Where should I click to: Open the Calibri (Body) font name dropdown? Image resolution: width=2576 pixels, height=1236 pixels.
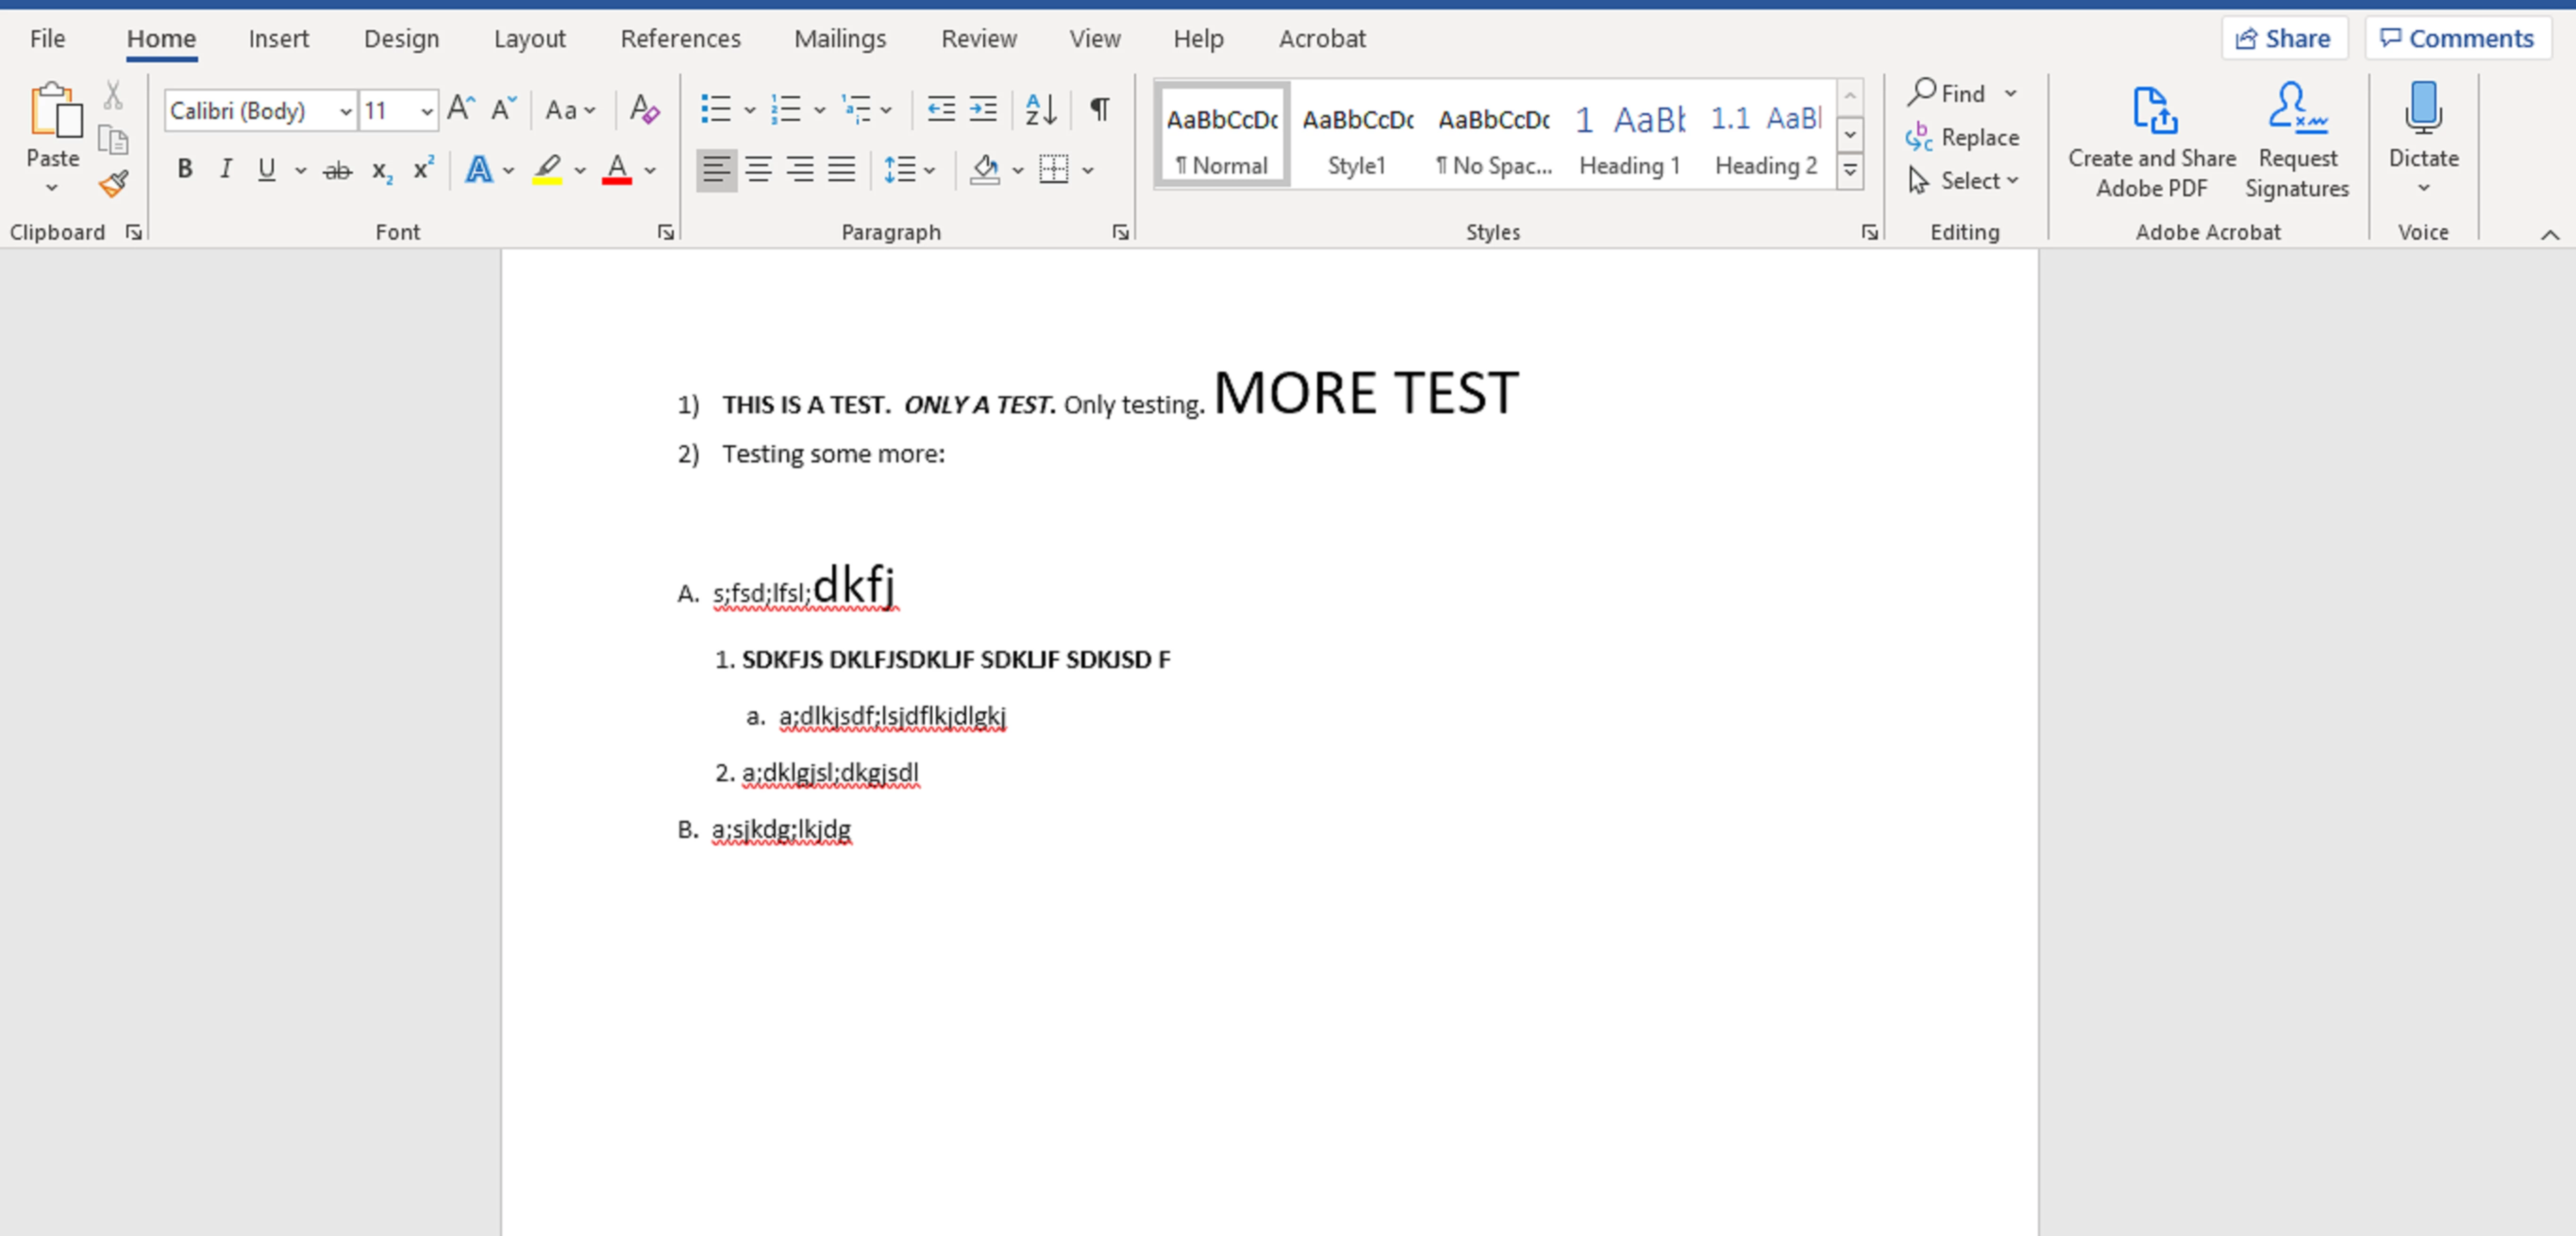(x=345, y=111)
